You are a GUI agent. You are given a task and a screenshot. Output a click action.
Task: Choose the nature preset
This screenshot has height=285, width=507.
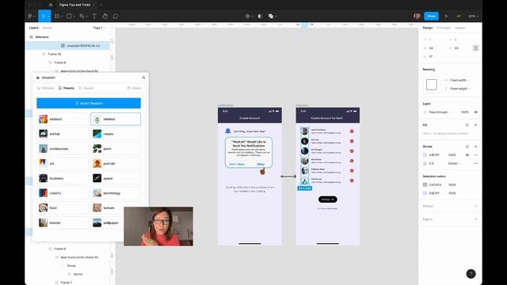(x=116, y=134)
